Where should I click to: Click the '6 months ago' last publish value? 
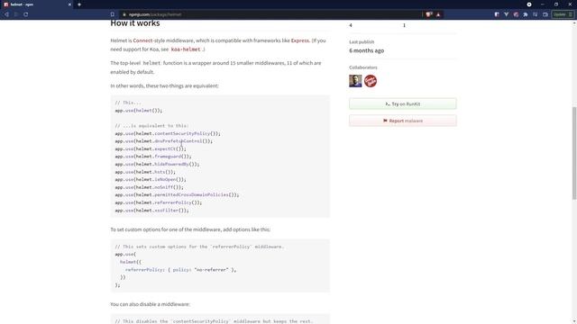coord(367,50)
